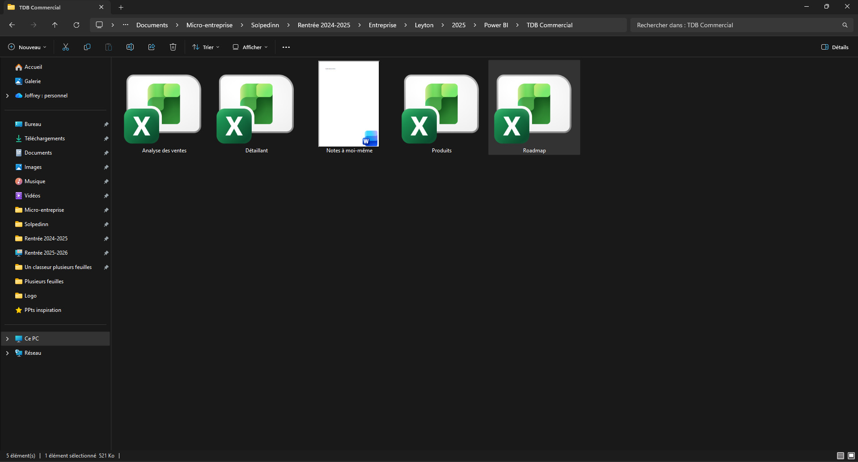
Task: Refresh the current folder view
Action: [76, 25]
